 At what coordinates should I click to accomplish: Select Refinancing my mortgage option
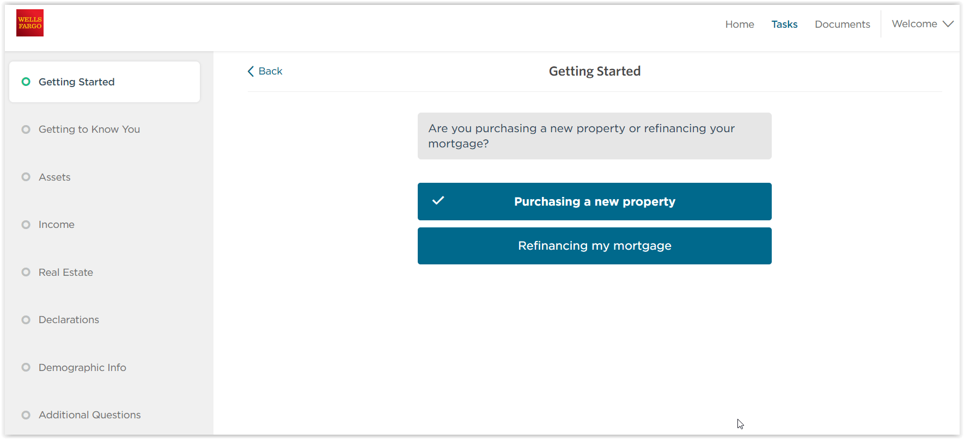(x=594, y=245)
